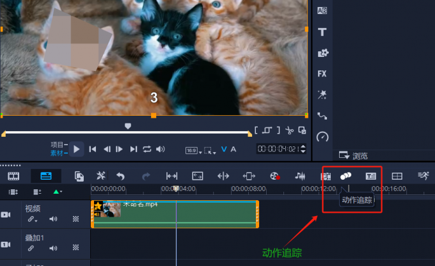Toggle transparency grid on Overlay1 track

point(75,247)
